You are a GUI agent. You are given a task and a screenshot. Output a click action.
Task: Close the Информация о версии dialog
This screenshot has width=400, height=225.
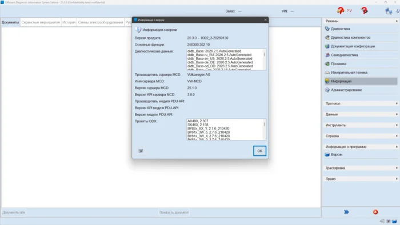[265, 19]
